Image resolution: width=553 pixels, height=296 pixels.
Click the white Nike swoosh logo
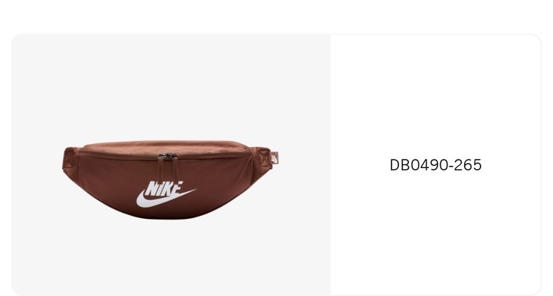[166, 199]
